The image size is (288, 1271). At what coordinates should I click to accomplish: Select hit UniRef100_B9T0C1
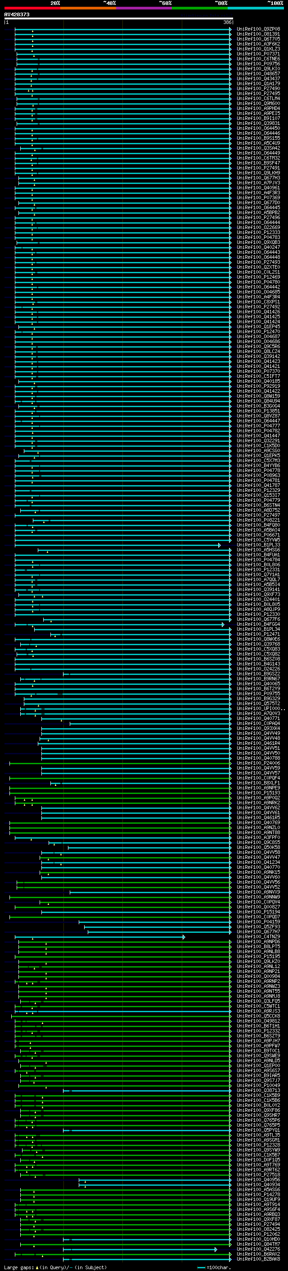tap(258, 1051)
